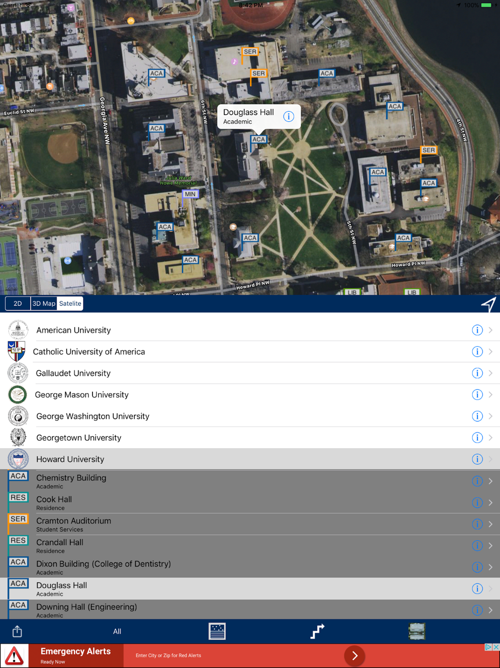
Task: View info for George Mason University
Action: [x=477, y=395]
